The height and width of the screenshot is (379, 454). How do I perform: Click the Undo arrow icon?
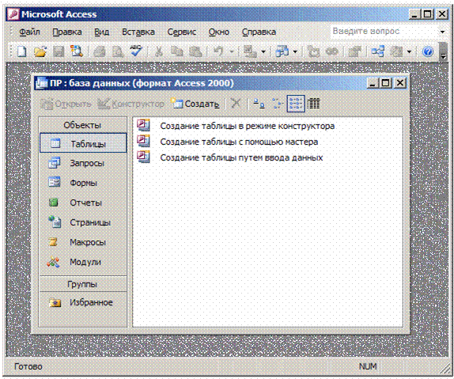pyautogui.click(x=218, y=52)
